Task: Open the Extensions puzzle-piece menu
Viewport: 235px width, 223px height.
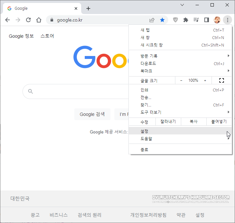Action: pyautogui.click(x=186, y=20)
